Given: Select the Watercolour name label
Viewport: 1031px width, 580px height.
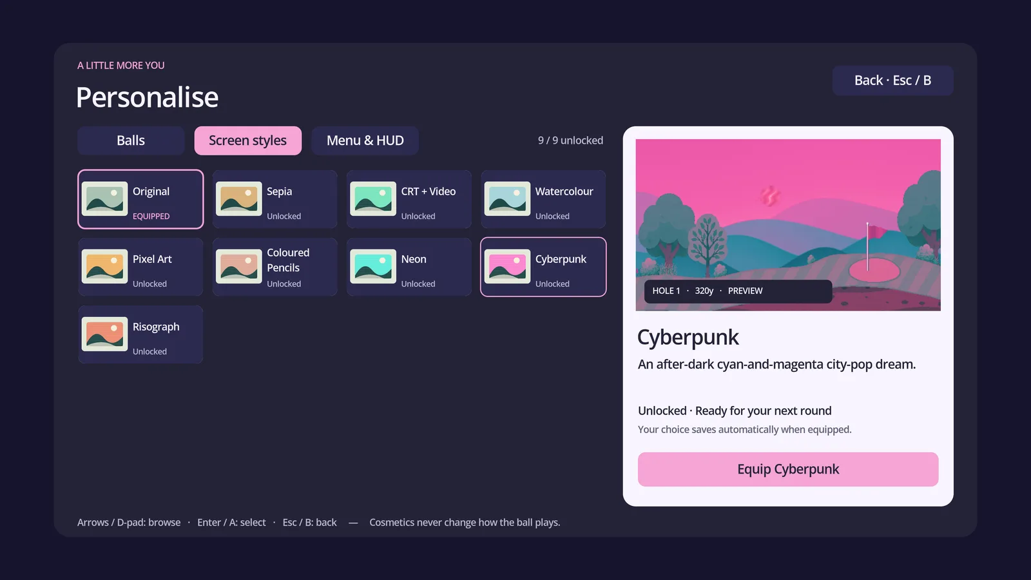Looking at the screenshot, I should (x=564, y=191).
